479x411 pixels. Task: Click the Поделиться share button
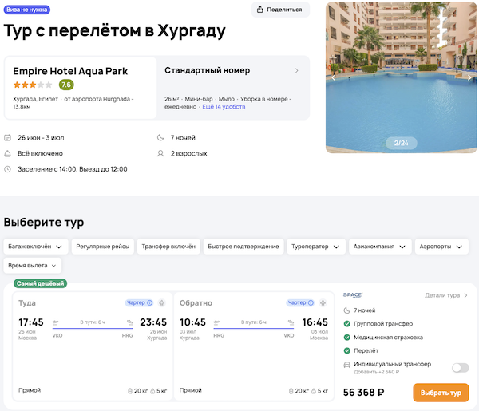pos(280,10)
